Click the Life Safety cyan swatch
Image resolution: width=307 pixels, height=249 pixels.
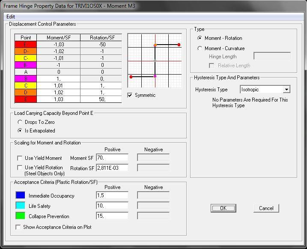coord(20,206)
